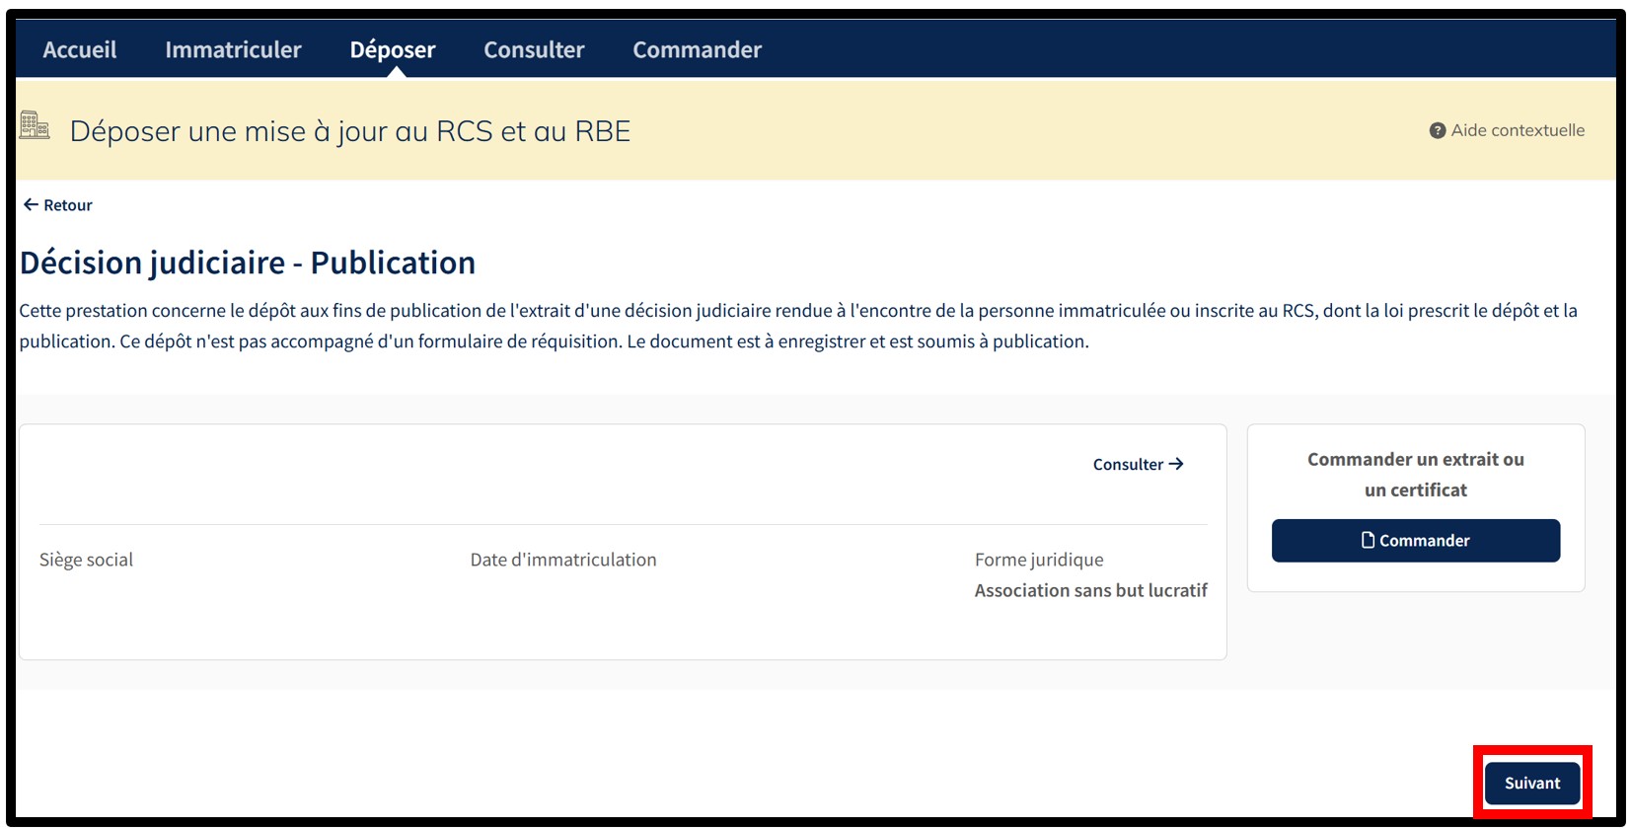Click the document icon in the Commander button

click(1368, 540)
